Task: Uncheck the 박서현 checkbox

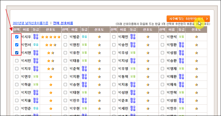Action: pos(17,53)
